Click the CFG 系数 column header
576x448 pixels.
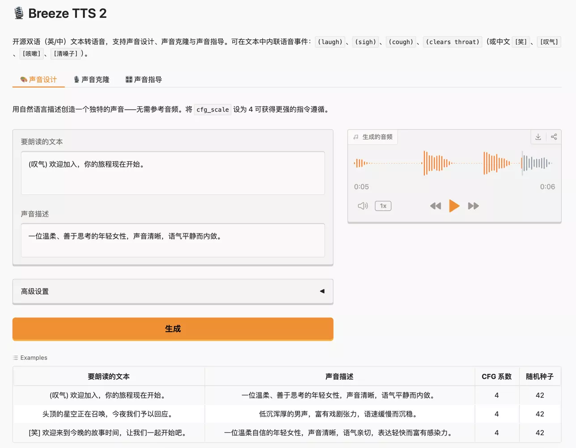(x=496, y=376)
